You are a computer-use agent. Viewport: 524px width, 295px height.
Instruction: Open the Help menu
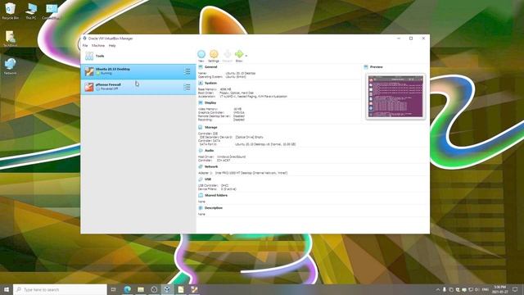point(112,46)
